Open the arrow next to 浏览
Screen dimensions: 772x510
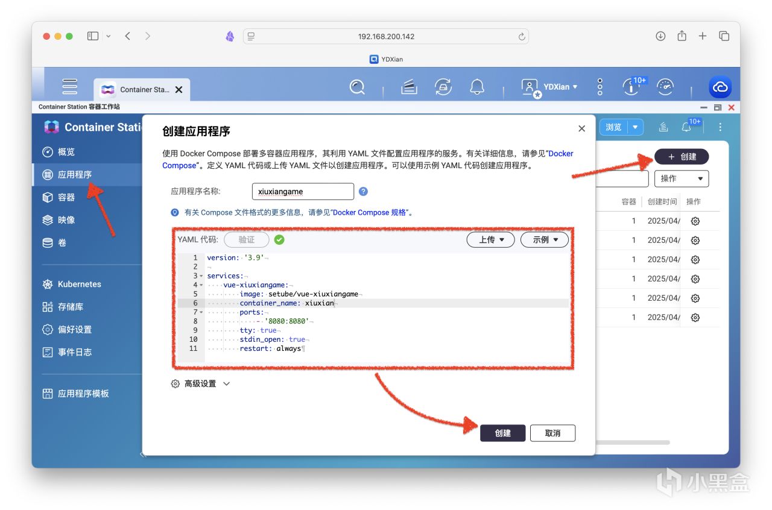point(636,127)
